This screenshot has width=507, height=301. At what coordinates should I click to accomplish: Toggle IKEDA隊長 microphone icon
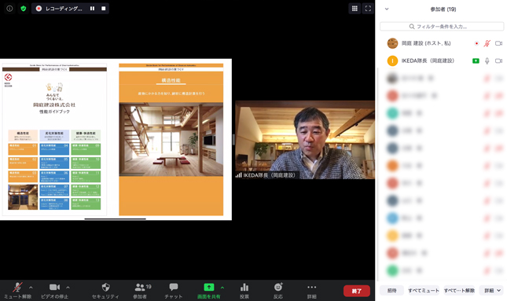487,61
